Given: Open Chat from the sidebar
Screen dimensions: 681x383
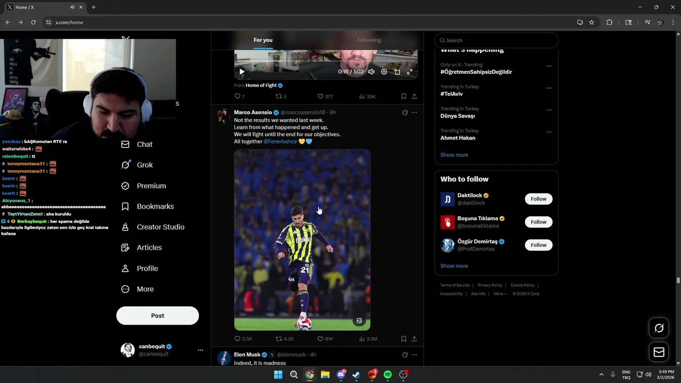Looking at the screenshot, I should (137, 144).
